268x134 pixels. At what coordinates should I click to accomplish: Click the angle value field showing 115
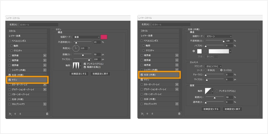(x=84, y=48)
